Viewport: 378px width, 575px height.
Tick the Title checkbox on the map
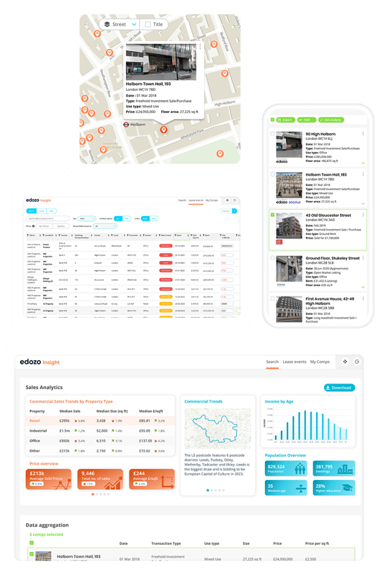[x=148, y=24]
